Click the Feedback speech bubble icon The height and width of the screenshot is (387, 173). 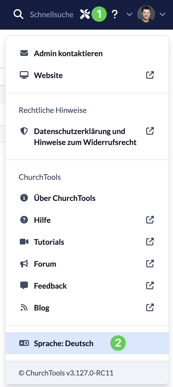tap(24, 286)
